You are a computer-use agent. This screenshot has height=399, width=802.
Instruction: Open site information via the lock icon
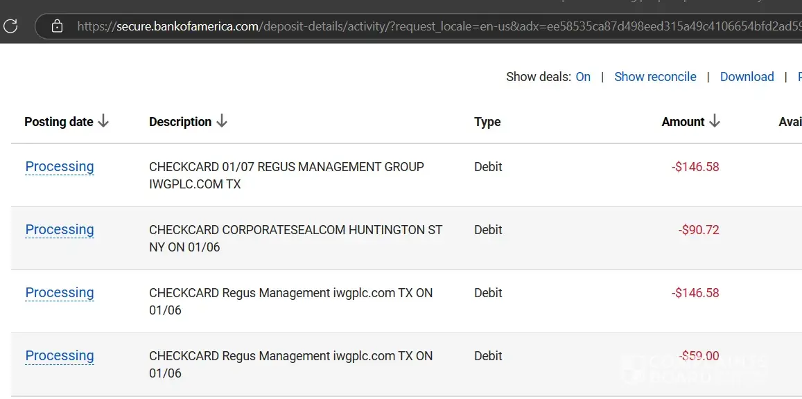click(x=58, y=26)
